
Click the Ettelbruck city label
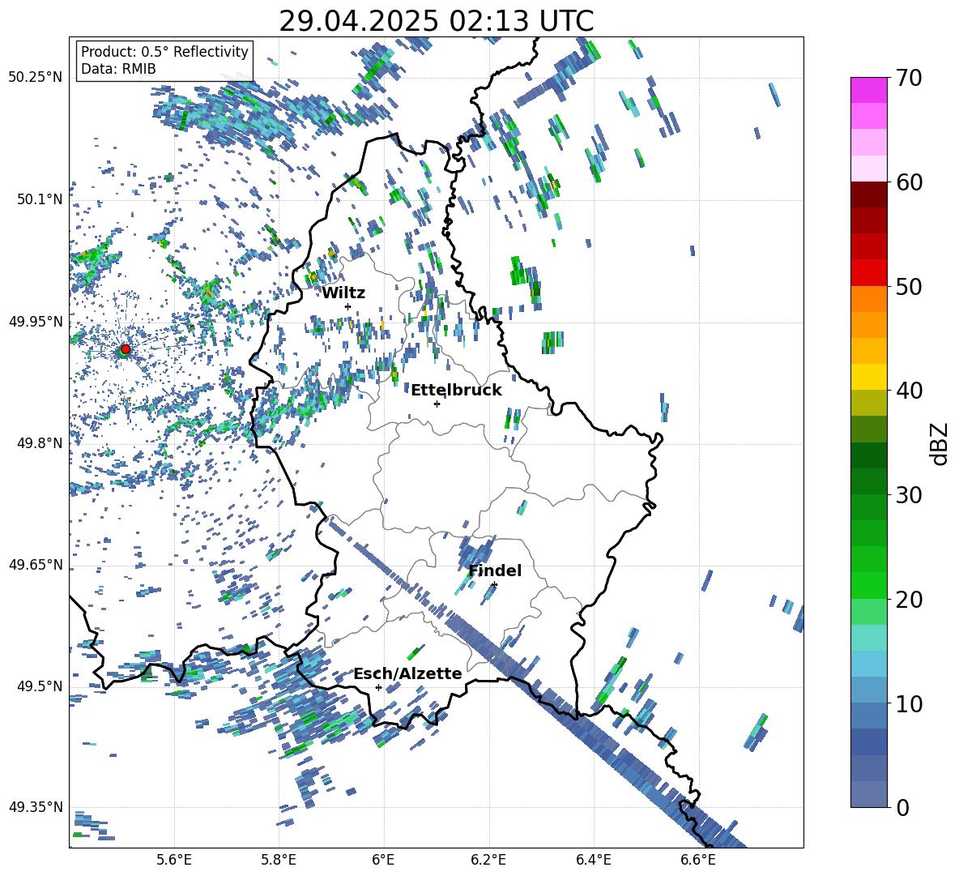[456, 391]
